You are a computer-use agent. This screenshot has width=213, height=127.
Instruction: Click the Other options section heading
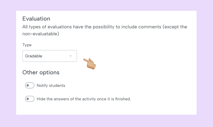pyautogui.click(x=41, y=72)
